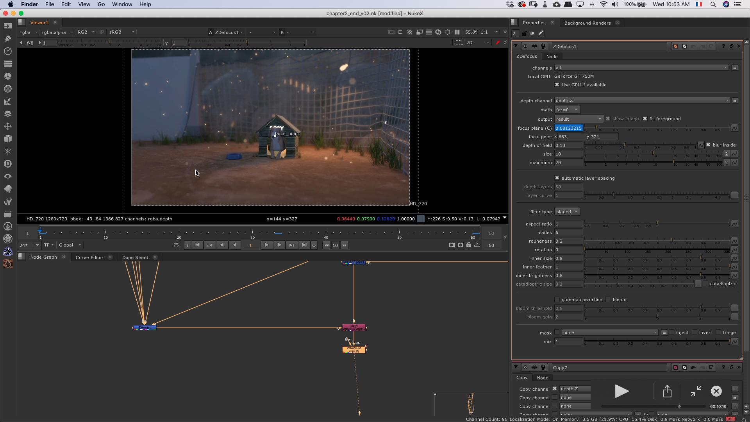Open the Node Graph tab
Viewport: 750px width, 422px height.
[x=43, y=257]
